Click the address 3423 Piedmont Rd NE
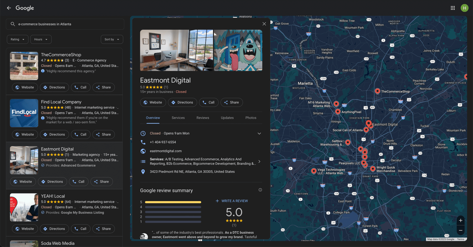 192,172
